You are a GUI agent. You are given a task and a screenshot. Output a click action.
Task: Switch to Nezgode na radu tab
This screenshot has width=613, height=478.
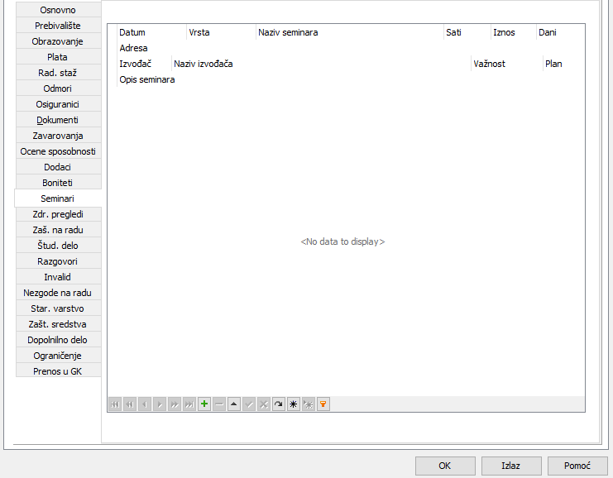click(x=58, y=293)
